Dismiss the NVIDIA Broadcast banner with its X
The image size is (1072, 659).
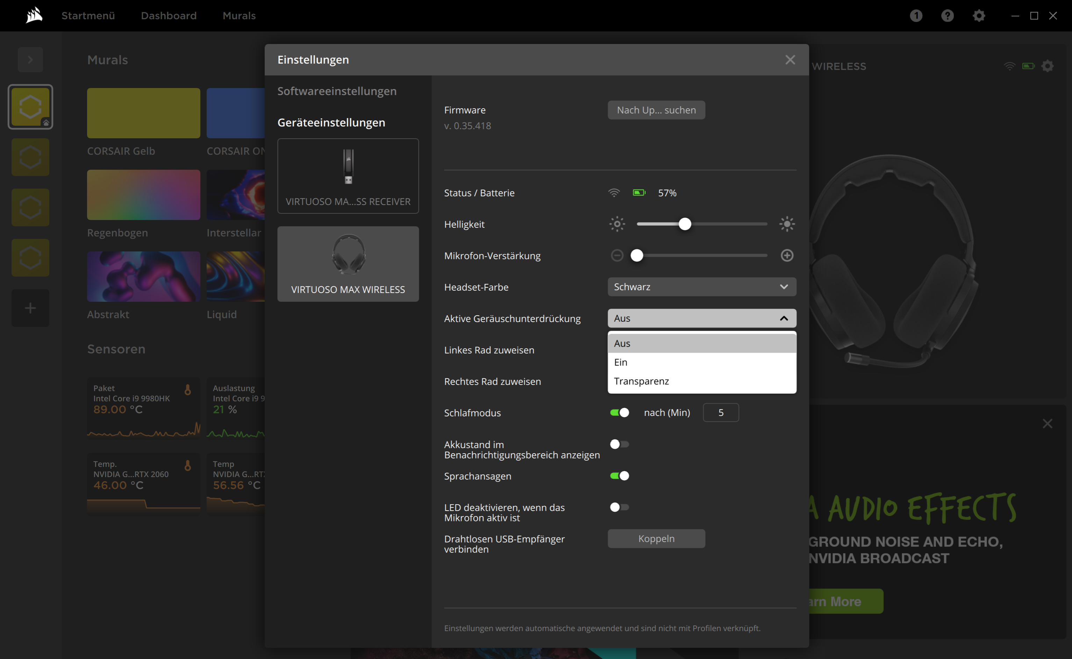(1047, 424)
